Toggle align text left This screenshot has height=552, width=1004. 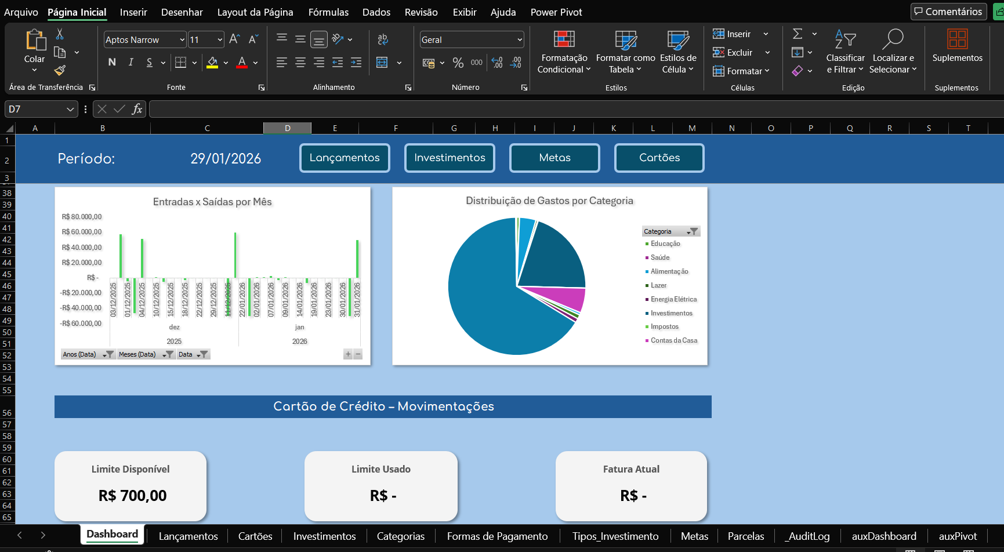282,63
